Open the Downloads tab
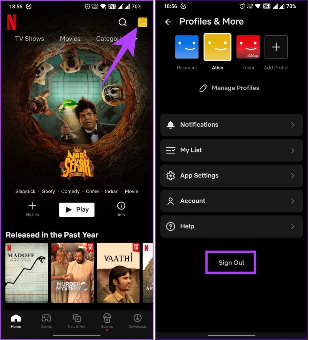 point(138,321)
